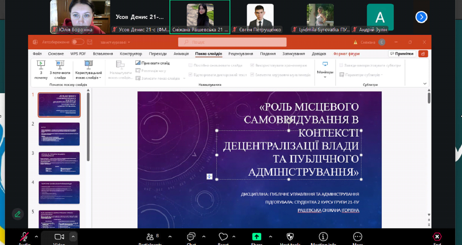Viewport: 462px width, 245px height.
Task: Toggle "Використовувати хронометраж" checkbox
Action: pos(252,65)
